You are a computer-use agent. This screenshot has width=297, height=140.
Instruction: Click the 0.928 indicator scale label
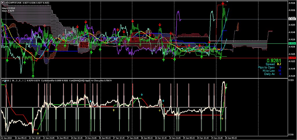291,80
